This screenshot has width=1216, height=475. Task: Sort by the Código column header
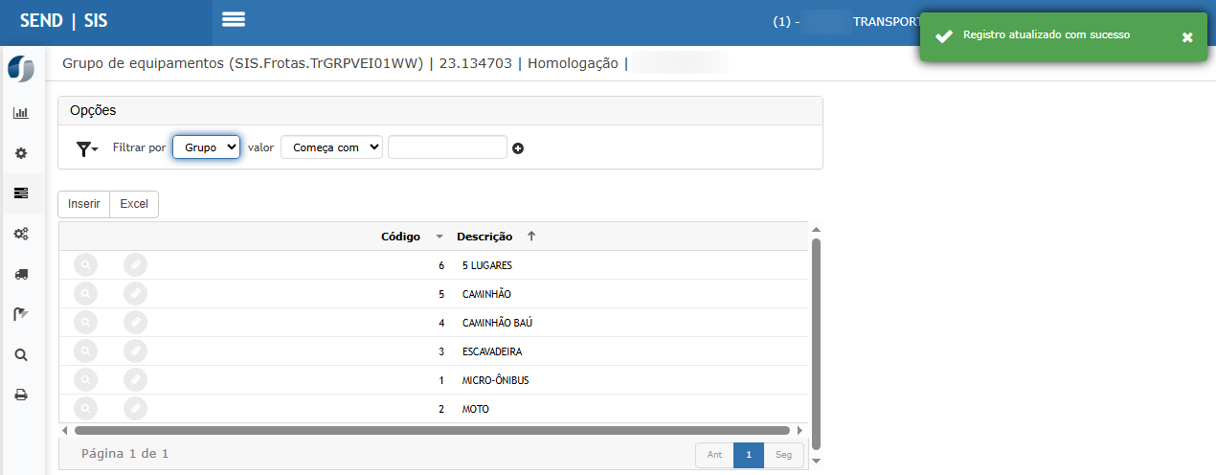[400, 237]
